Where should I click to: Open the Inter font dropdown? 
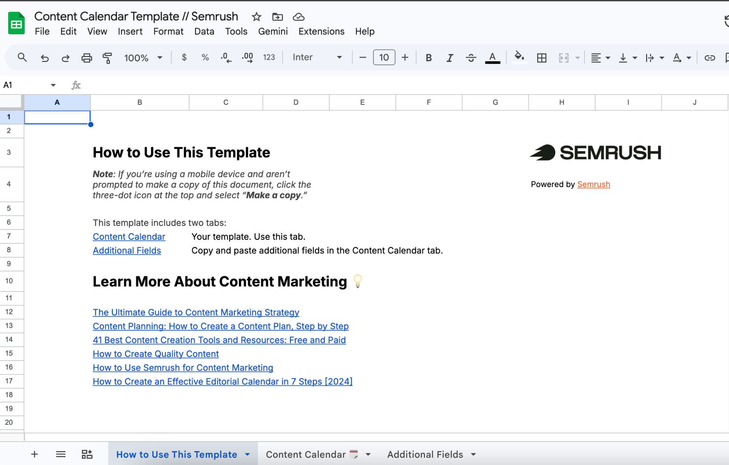click(x=317, y=57)
